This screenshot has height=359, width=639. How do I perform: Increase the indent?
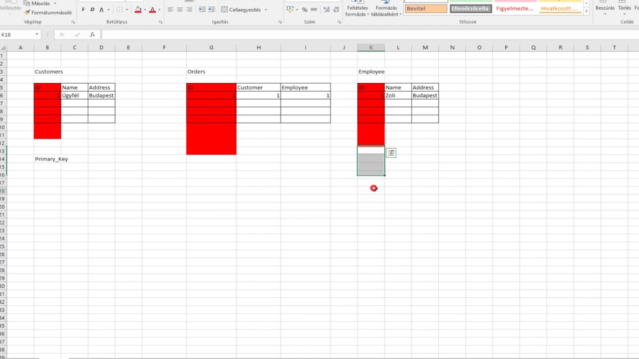pos(212,9)
